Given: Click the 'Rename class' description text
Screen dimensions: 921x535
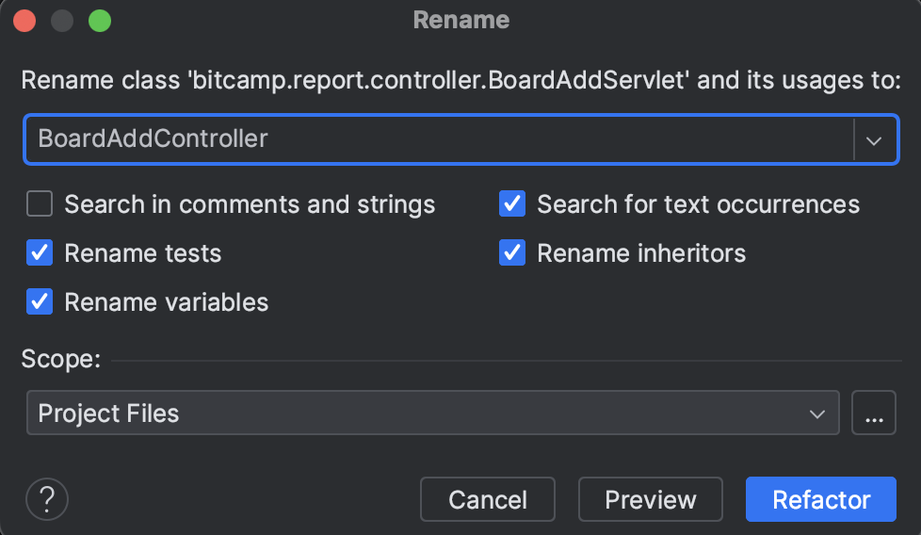Looking at the screenshot, I should click(460, 80).
